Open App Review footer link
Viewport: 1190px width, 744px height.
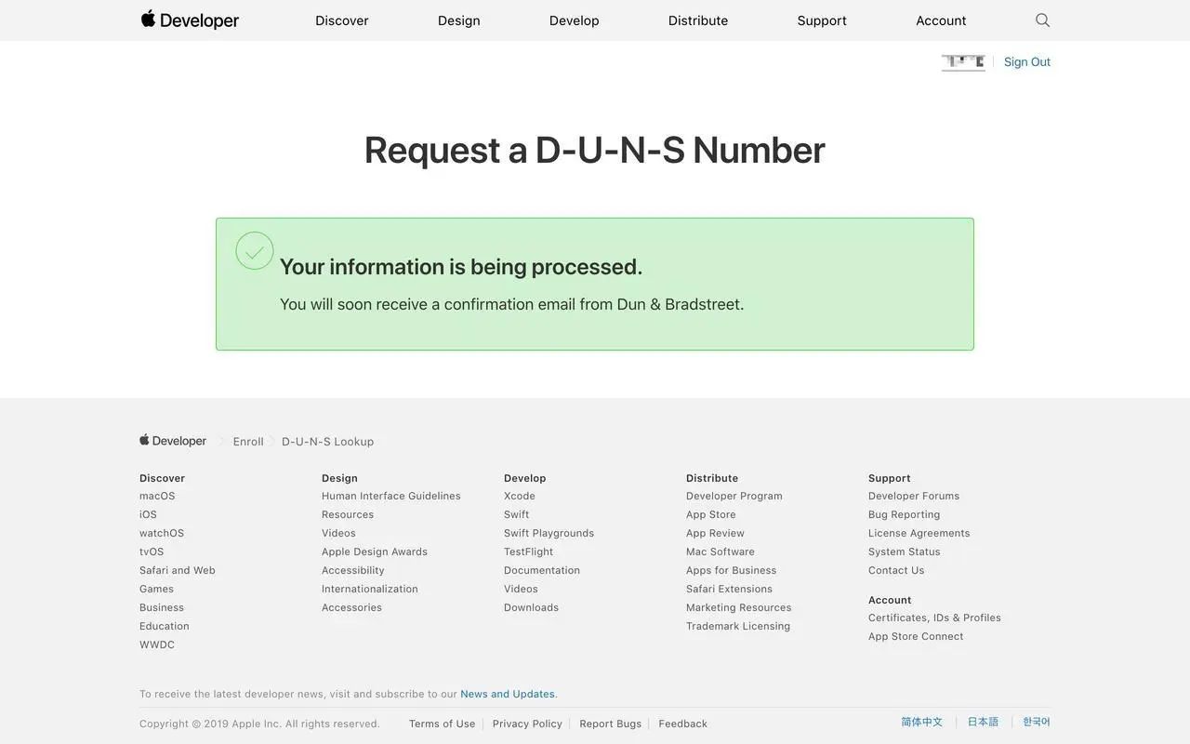point(715,533)
